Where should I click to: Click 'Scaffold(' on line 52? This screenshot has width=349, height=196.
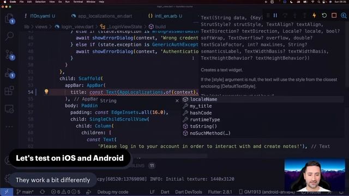pos(91,78)
